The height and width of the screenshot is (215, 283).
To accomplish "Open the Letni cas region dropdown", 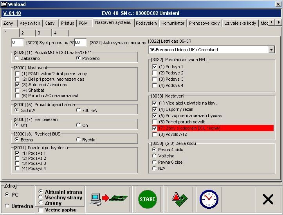I will [x=271, y=50].
